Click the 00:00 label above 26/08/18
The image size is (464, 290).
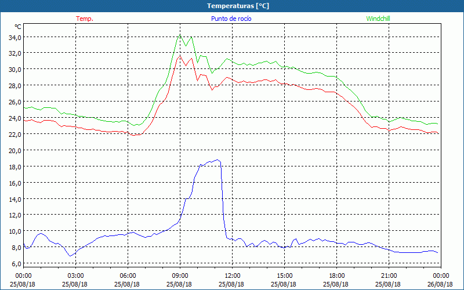(441, 275)
